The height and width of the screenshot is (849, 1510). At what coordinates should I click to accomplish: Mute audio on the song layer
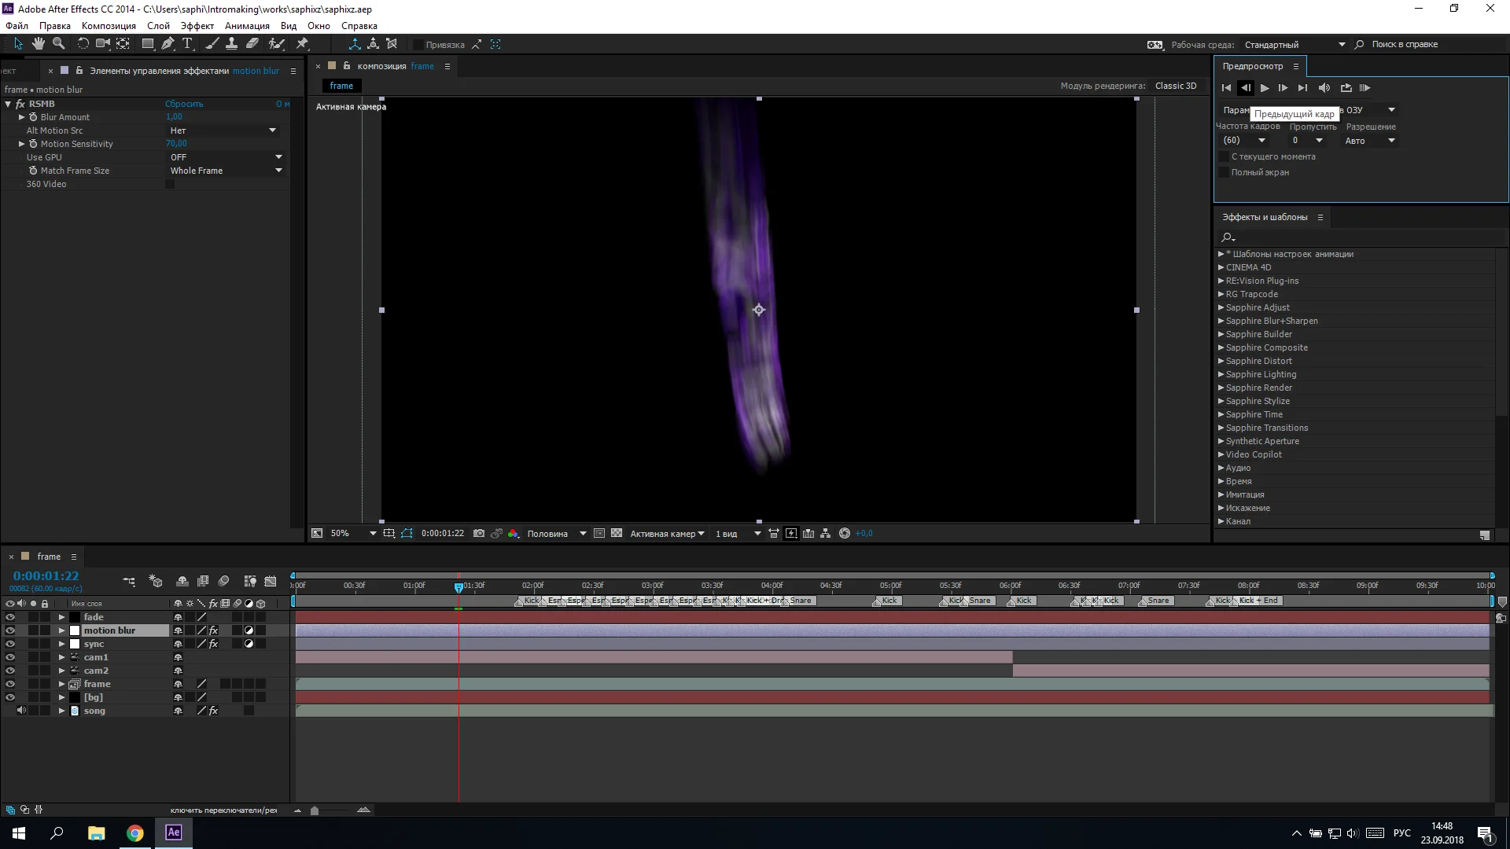pos(20,710)
